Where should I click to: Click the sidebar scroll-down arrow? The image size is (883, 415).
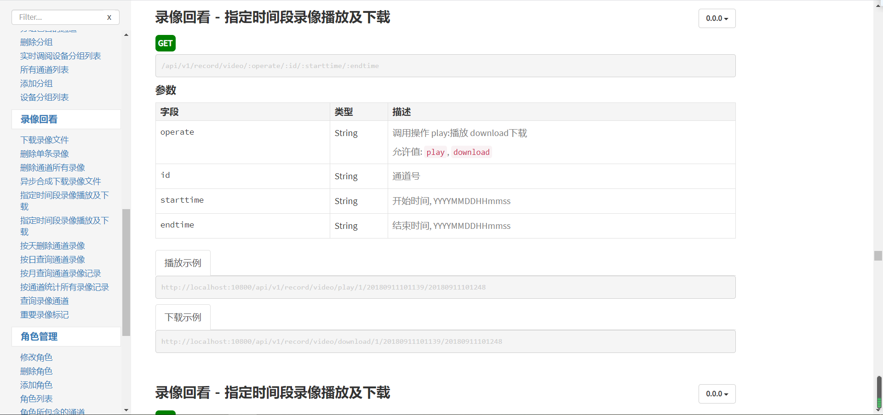click(126, 410)
